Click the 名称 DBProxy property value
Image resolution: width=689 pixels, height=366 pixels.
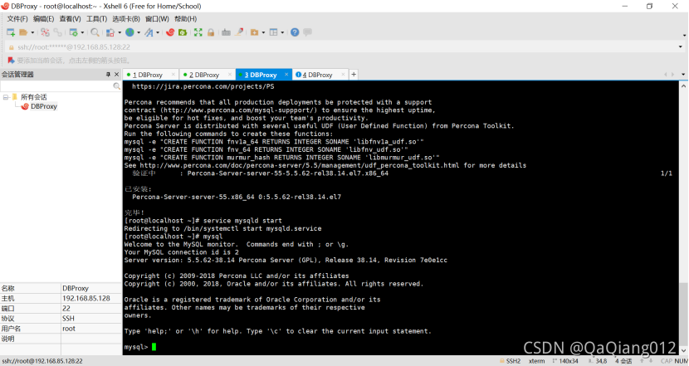click(x=76, y=288)
